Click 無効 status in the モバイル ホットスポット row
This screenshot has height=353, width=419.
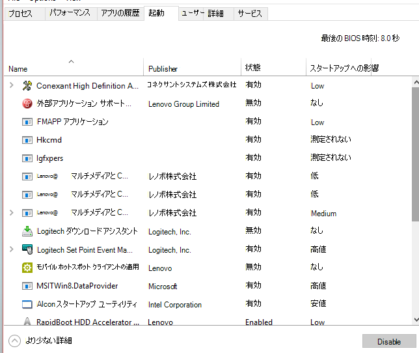[x=253, y=267]
